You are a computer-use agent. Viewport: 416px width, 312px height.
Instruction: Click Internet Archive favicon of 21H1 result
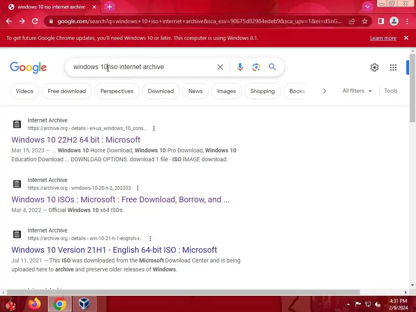[17, 234]
